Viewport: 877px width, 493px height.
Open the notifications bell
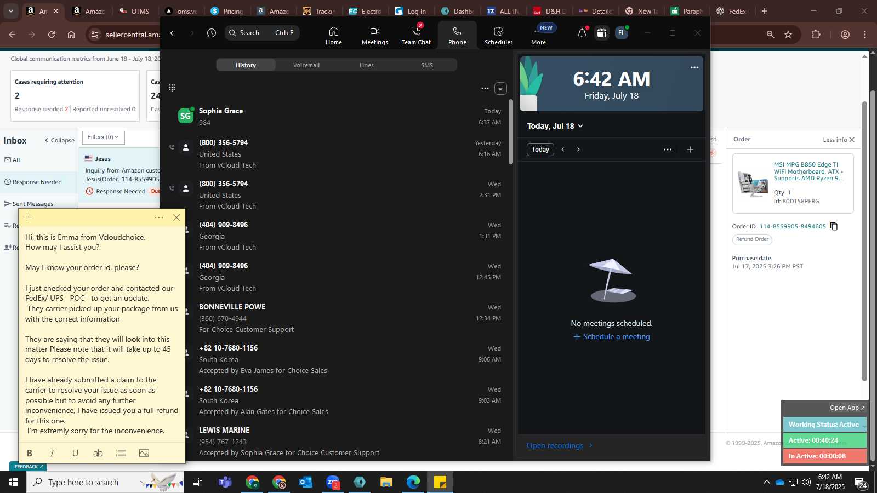point(582,33)
